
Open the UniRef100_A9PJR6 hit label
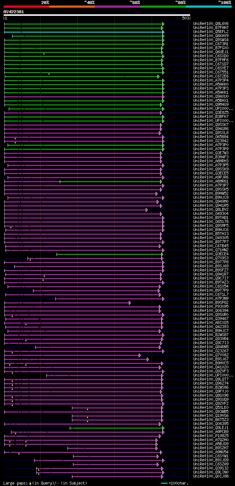click(211, 177)
